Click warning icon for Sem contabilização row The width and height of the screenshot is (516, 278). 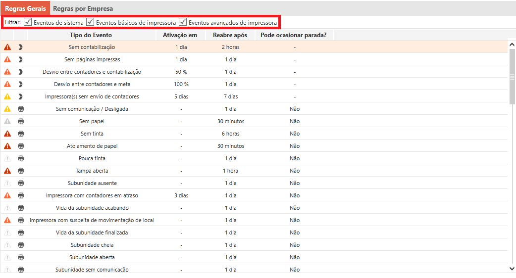(x=7, y=47)
